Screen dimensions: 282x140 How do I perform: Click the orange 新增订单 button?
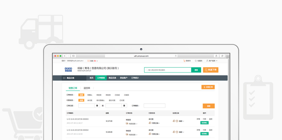tap(208, 87)
